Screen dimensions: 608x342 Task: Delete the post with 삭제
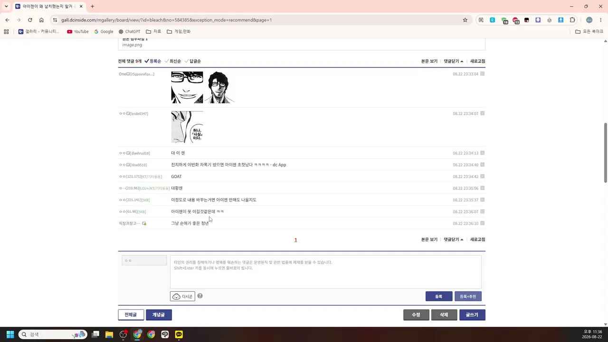(x=444, y=315)
